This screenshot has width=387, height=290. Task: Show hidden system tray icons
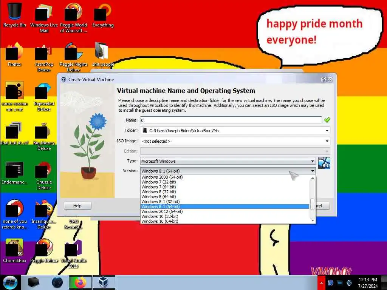coord(321,283)
